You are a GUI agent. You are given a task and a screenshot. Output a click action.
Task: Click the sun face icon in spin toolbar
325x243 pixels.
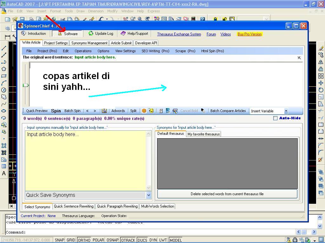click(144, 111)
